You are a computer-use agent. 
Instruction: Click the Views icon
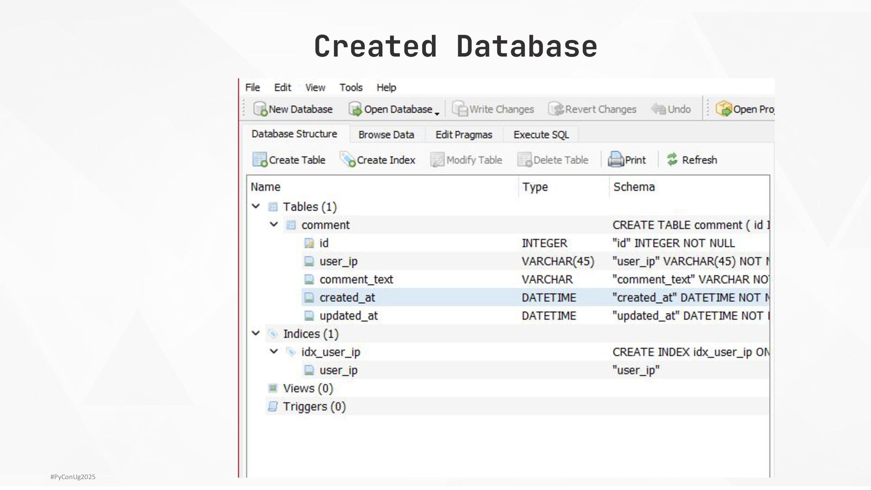[273, 388]
